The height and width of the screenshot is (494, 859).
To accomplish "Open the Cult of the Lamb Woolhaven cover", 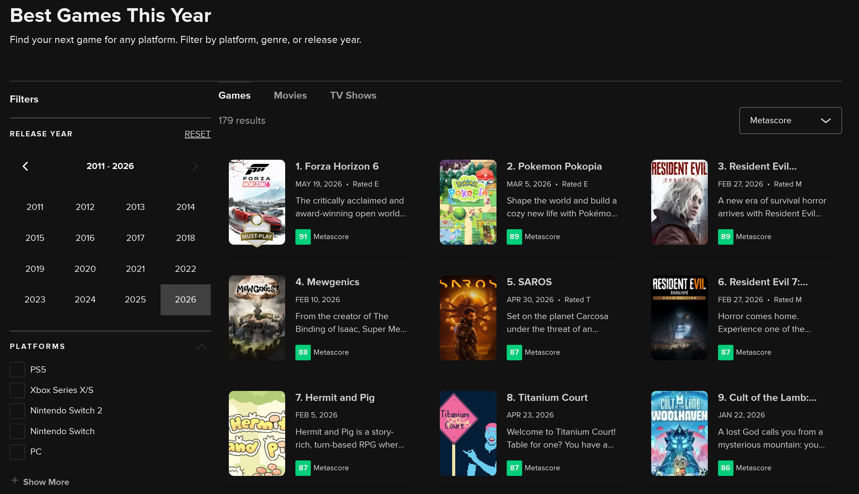I will [679, 434].
